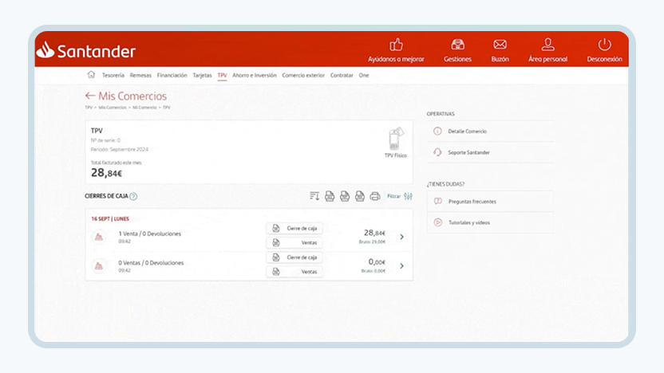Download Cierre de caja for 1 Venta row
664x373 pixels.
[x=294, y=229]
